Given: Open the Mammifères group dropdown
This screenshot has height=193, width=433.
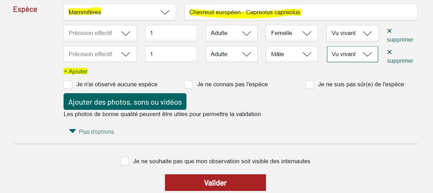Looking at the screenshot, I should pos(119,12).
